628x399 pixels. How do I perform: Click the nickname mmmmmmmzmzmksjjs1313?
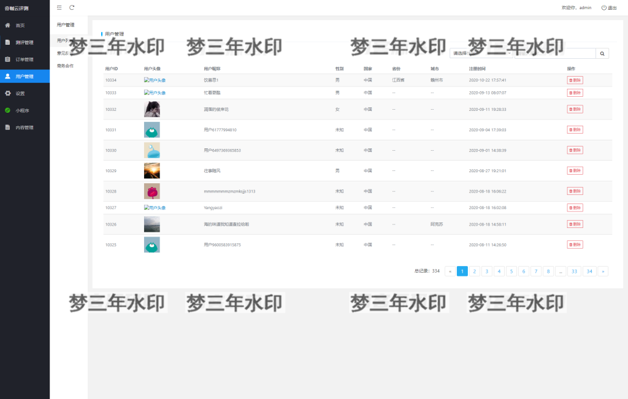(229, 191)
